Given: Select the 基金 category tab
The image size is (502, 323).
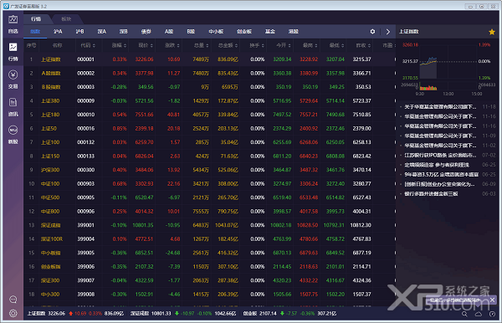Looking at the screenshot, I should 270,31.
